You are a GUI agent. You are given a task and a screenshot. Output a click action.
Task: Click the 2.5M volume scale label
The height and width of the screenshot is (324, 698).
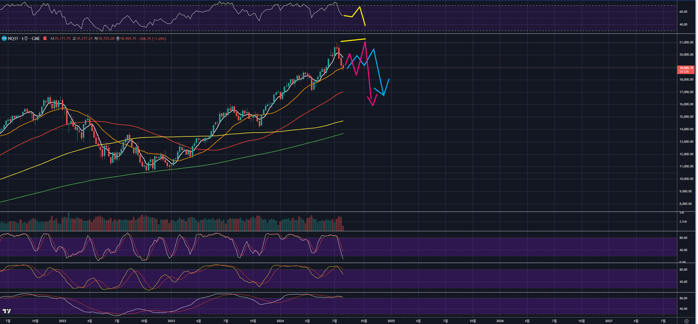tap(683, 222)
